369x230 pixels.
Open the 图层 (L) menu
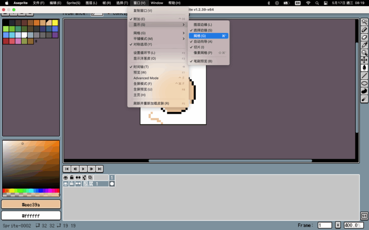(91, 3)
